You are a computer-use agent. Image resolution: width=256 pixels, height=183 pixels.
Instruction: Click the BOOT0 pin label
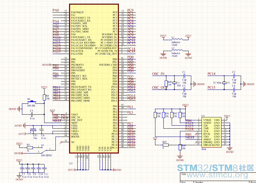75,137
